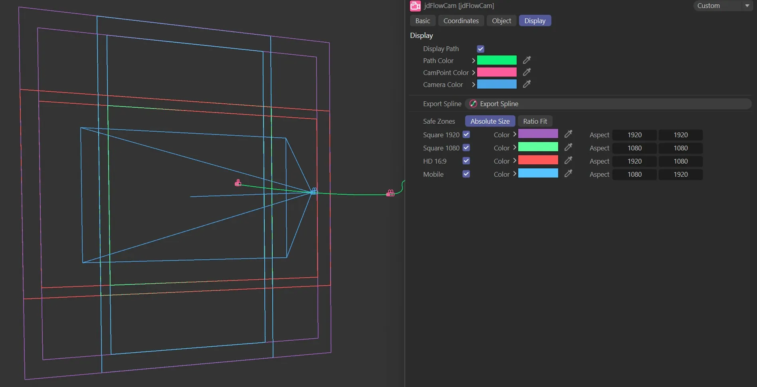Toggle the Mobile safe zone checkbox
Screen dimensions: 757x387
(466, 174)
